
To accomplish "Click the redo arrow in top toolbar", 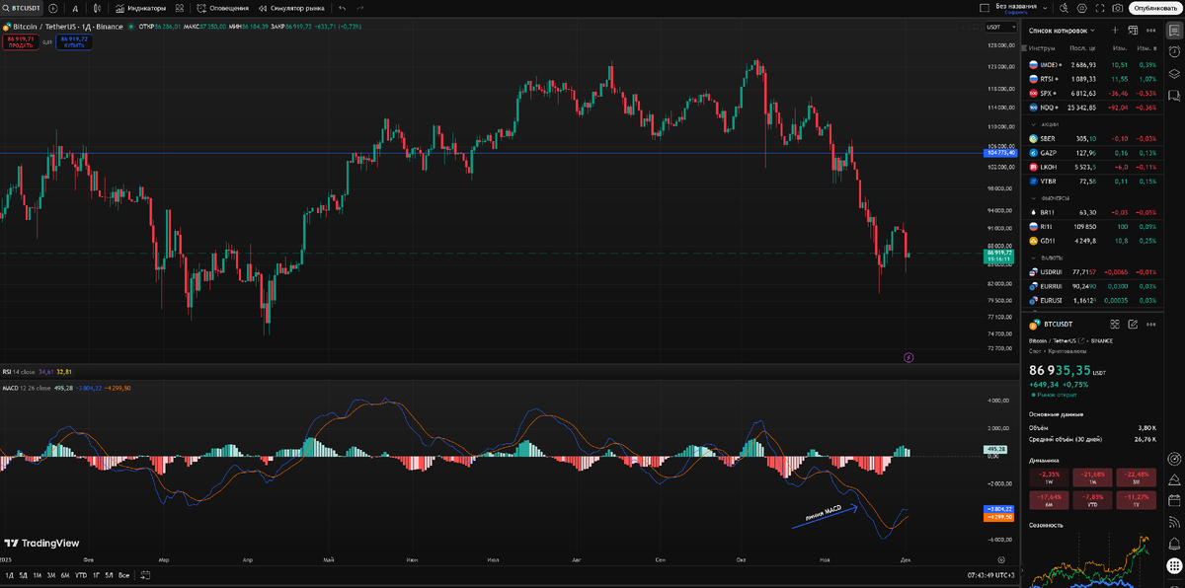I will 360,8.
